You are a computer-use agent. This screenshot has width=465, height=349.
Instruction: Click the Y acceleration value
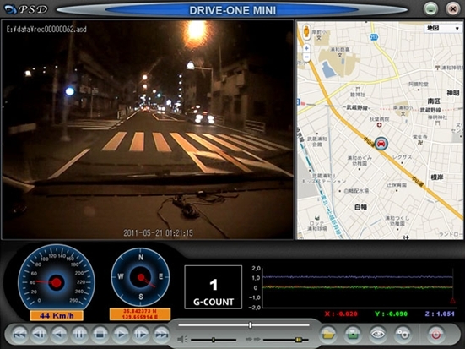pyautogui.click(x=392, y=314)
